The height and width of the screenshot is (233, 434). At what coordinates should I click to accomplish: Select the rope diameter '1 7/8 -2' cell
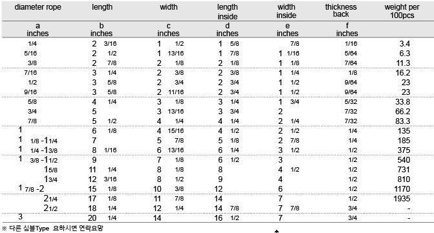click(31, 188)
